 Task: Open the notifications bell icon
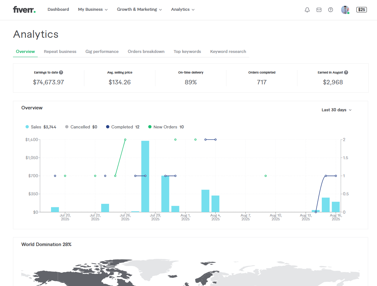click(x=307, y=10)
